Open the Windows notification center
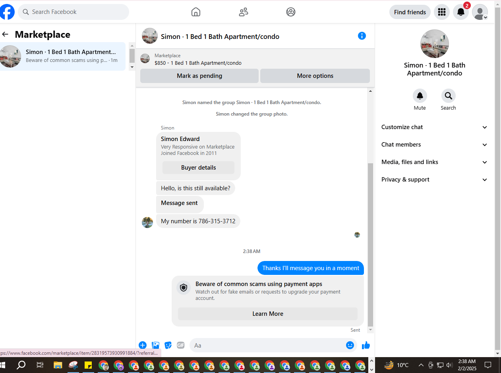 [x=488, y=365]
